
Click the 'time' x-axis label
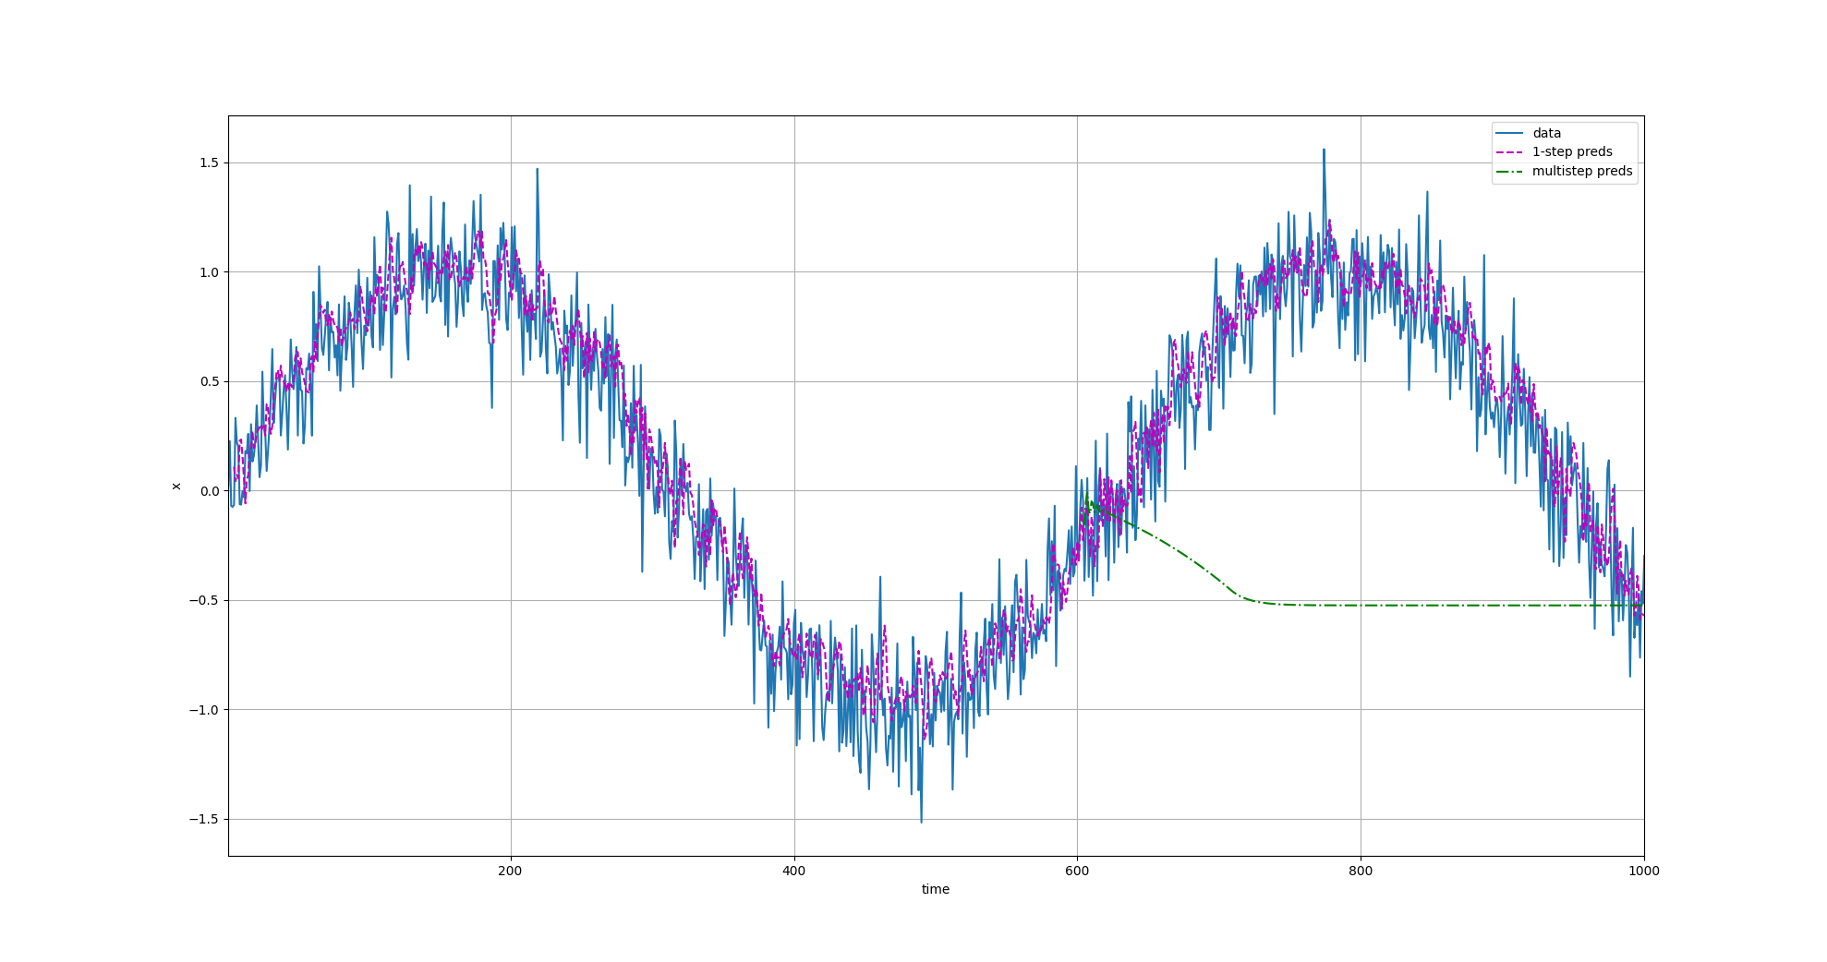pyautogui.click(x=935, y=889)
